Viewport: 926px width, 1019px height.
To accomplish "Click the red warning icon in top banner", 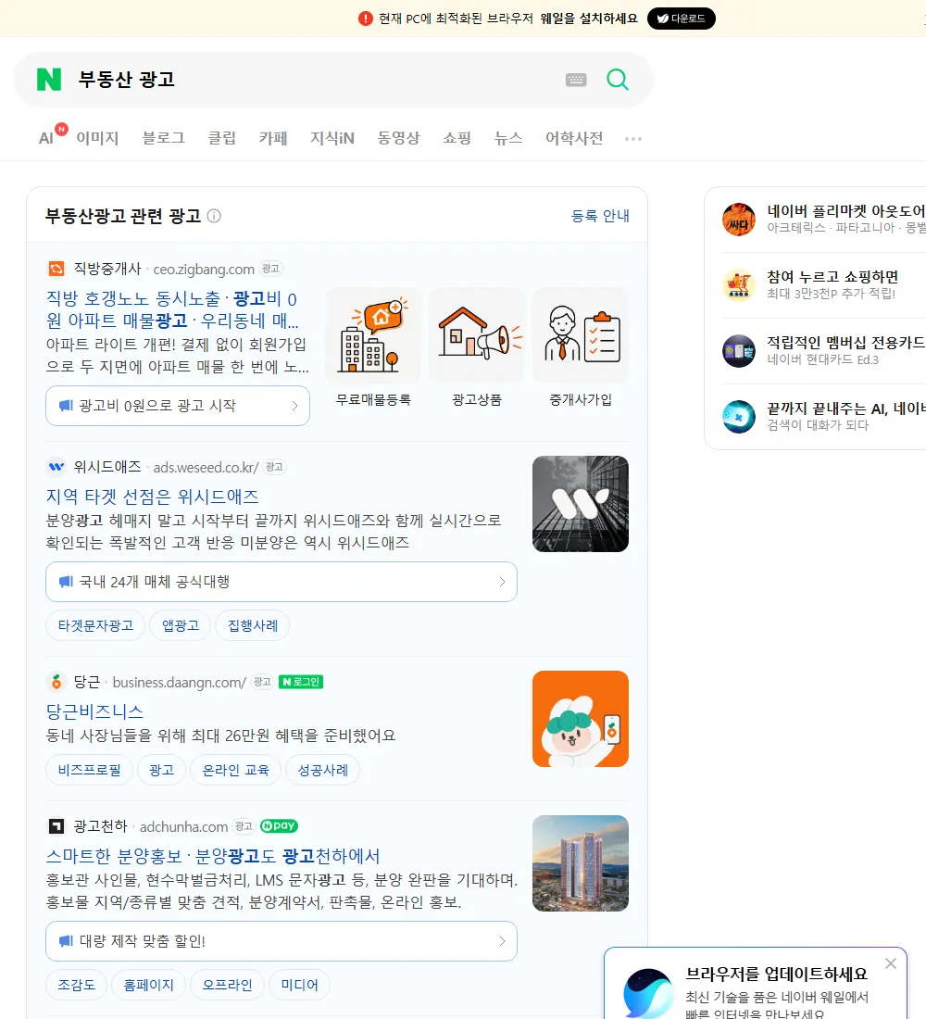I will pyautogui.click(x=365, y=19).
